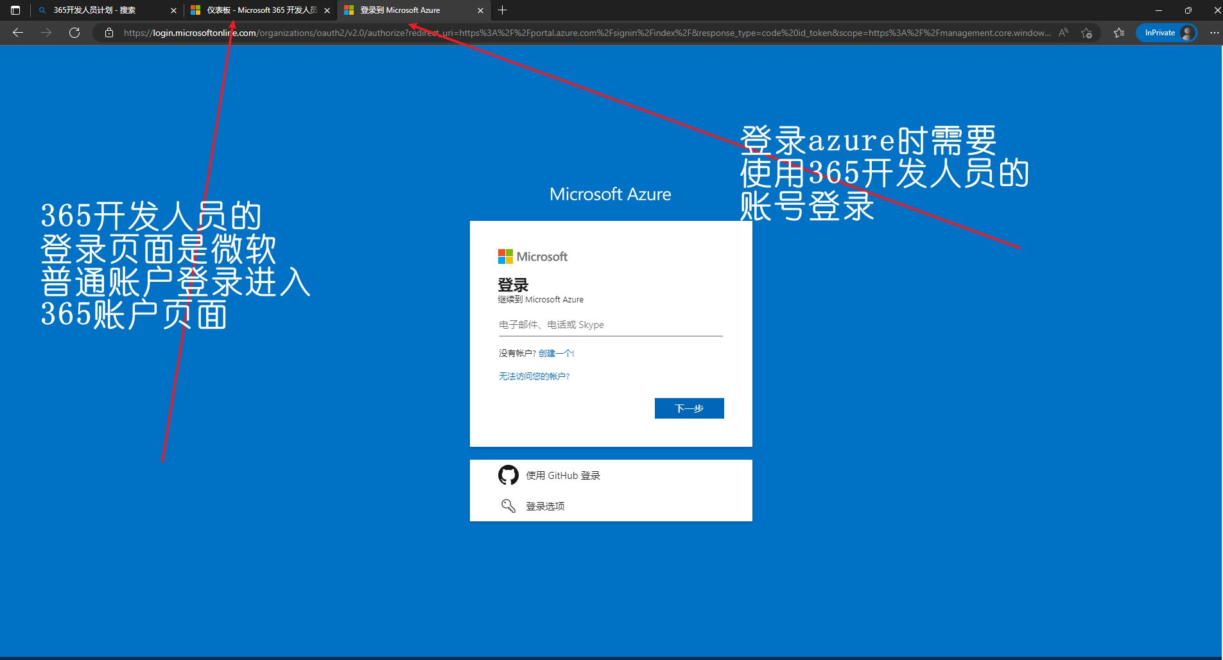This screenshot has width=1223, height=660.
Task: Open the InPrivate profile button
Action: click(x=1167, y=33)
